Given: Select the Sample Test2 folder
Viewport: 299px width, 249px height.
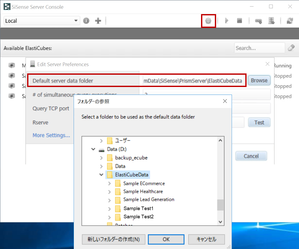Looking at the screenshot, I should (x=138, y=216).
